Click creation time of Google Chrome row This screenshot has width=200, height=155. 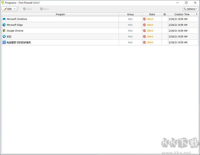click(x=178, y=31)
